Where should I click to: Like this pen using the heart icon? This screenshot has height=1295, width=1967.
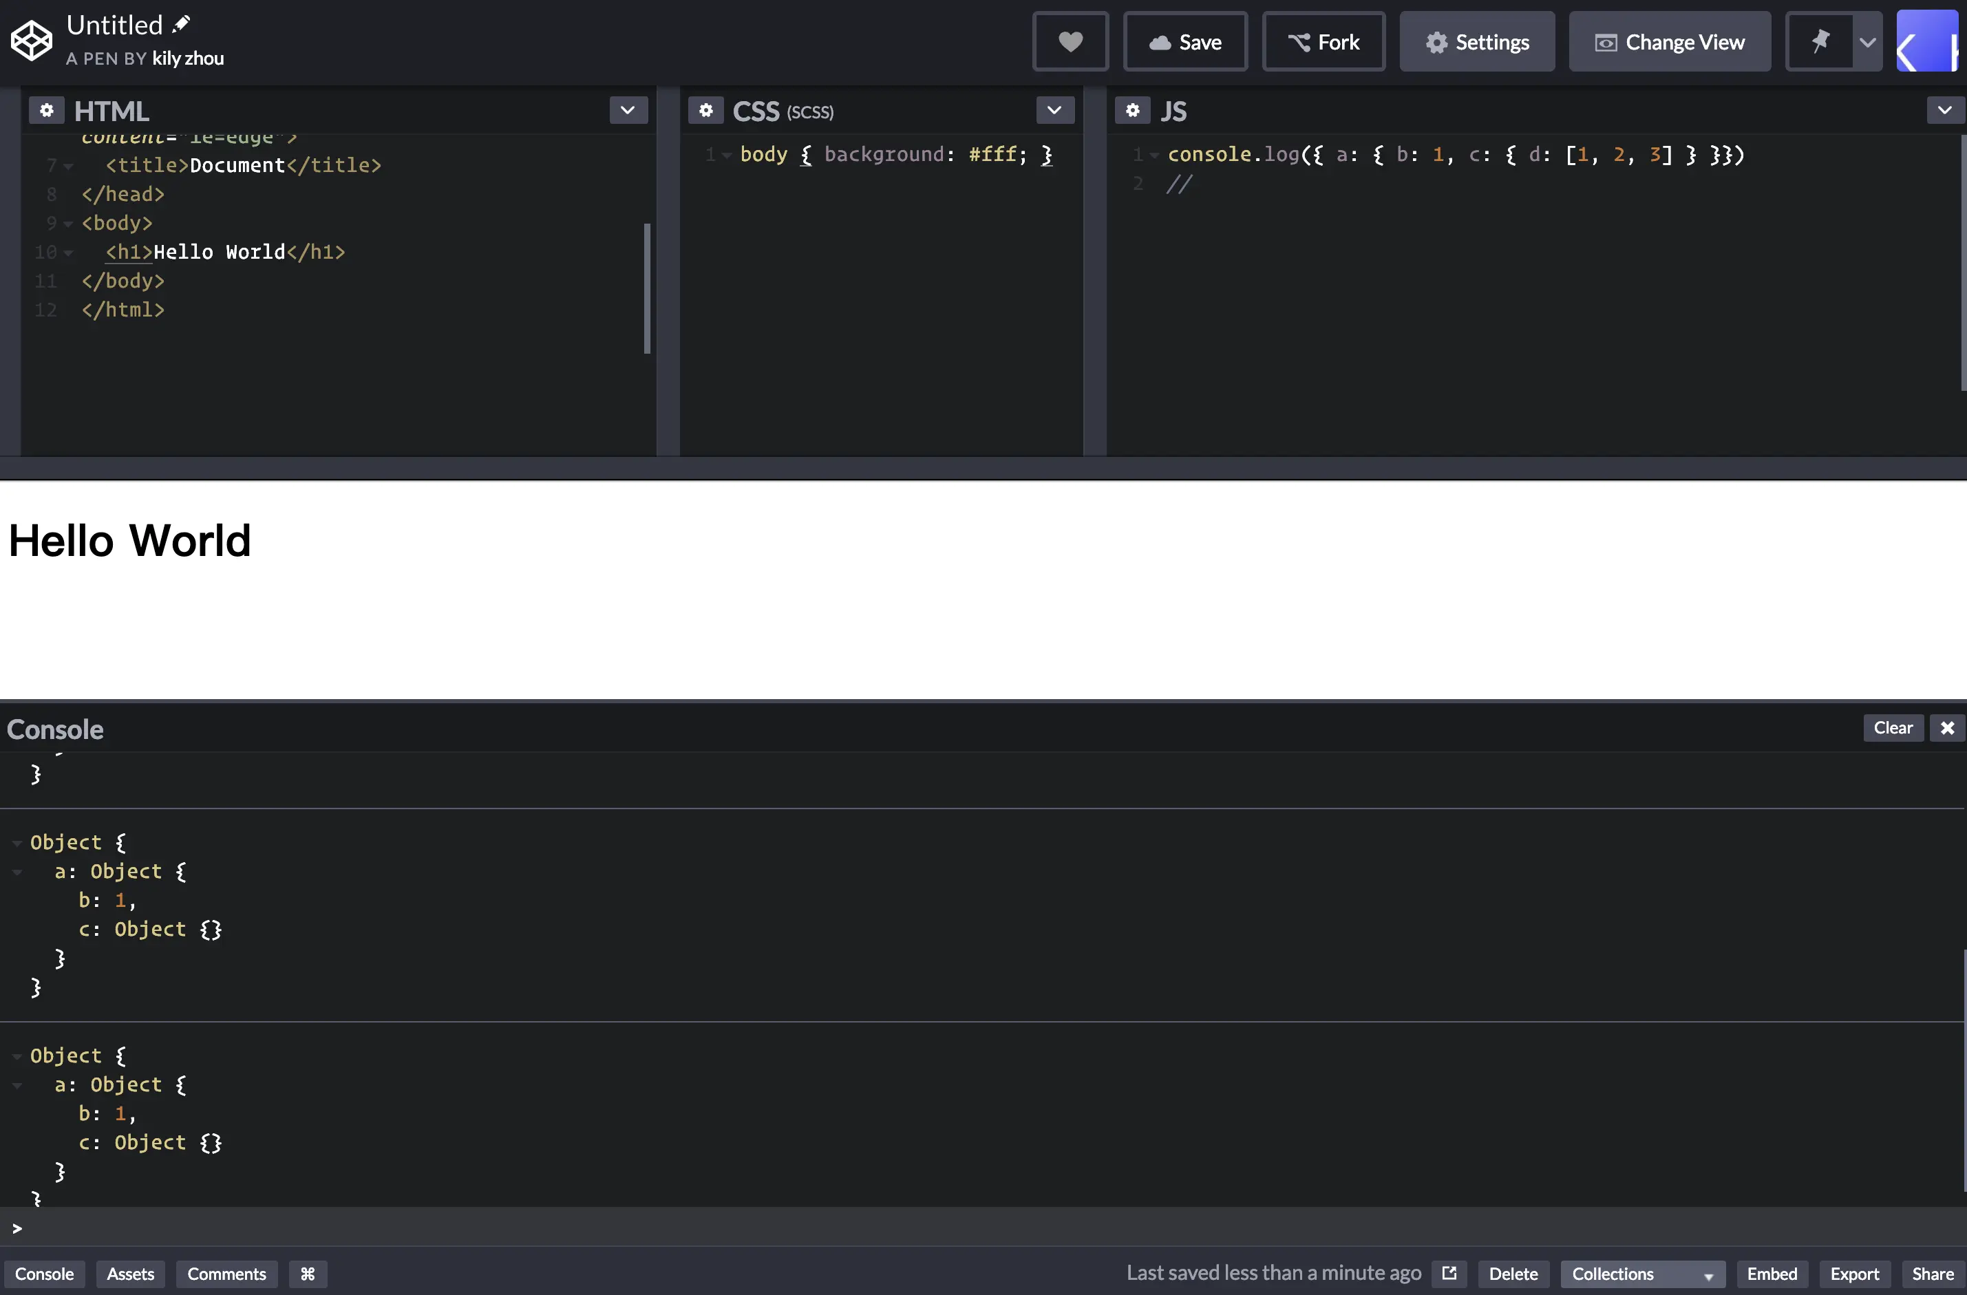coord(1070,41)
